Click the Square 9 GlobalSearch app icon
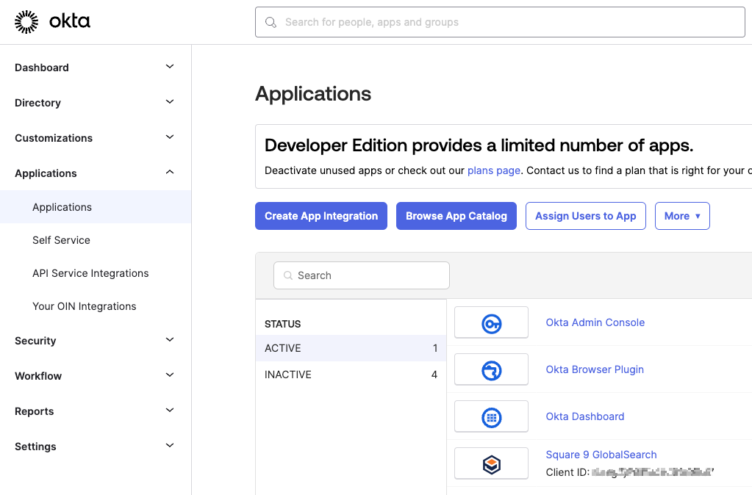The height and width of the screenshot is (495, 752). click(x=491, y=464)
